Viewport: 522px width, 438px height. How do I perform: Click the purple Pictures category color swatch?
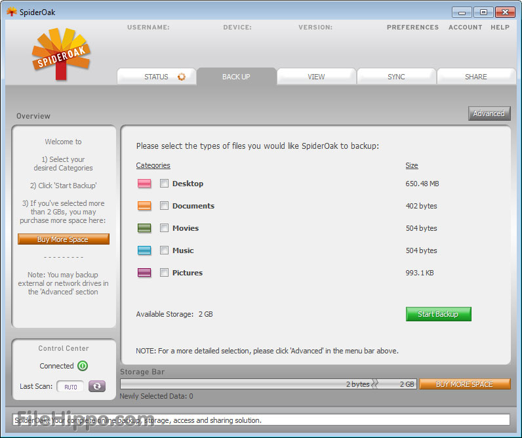pos(144,273)
